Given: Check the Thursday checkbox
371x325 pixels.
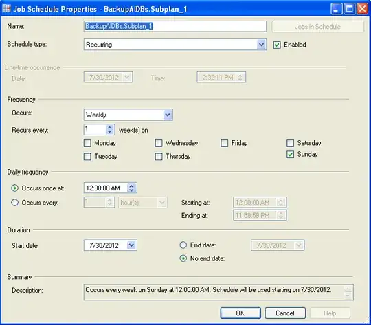Looking at the screenshot, I should point(159,157).
